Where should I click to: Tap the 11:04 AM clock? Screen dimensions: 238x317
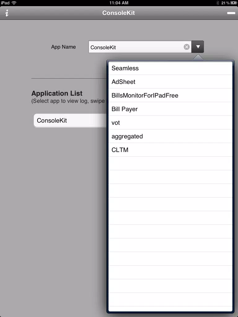[x=119, y=3]
